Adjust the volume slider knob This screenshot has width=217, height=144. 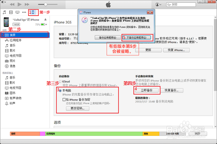46,4
